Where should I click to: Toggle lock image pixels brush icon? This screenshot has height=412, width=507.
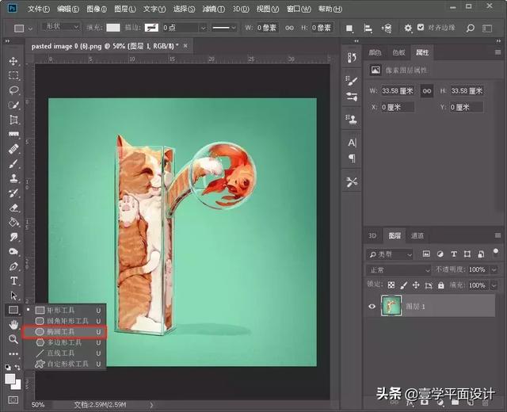point(403,285)
